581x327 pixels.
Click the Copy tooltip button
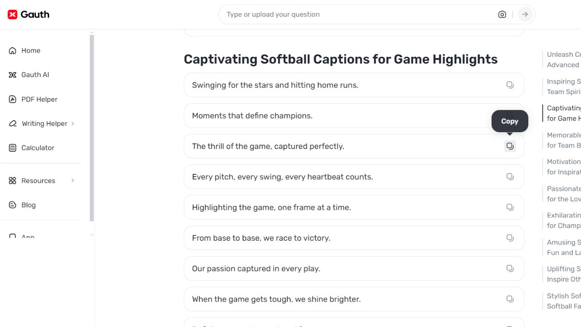pos(509,121)
